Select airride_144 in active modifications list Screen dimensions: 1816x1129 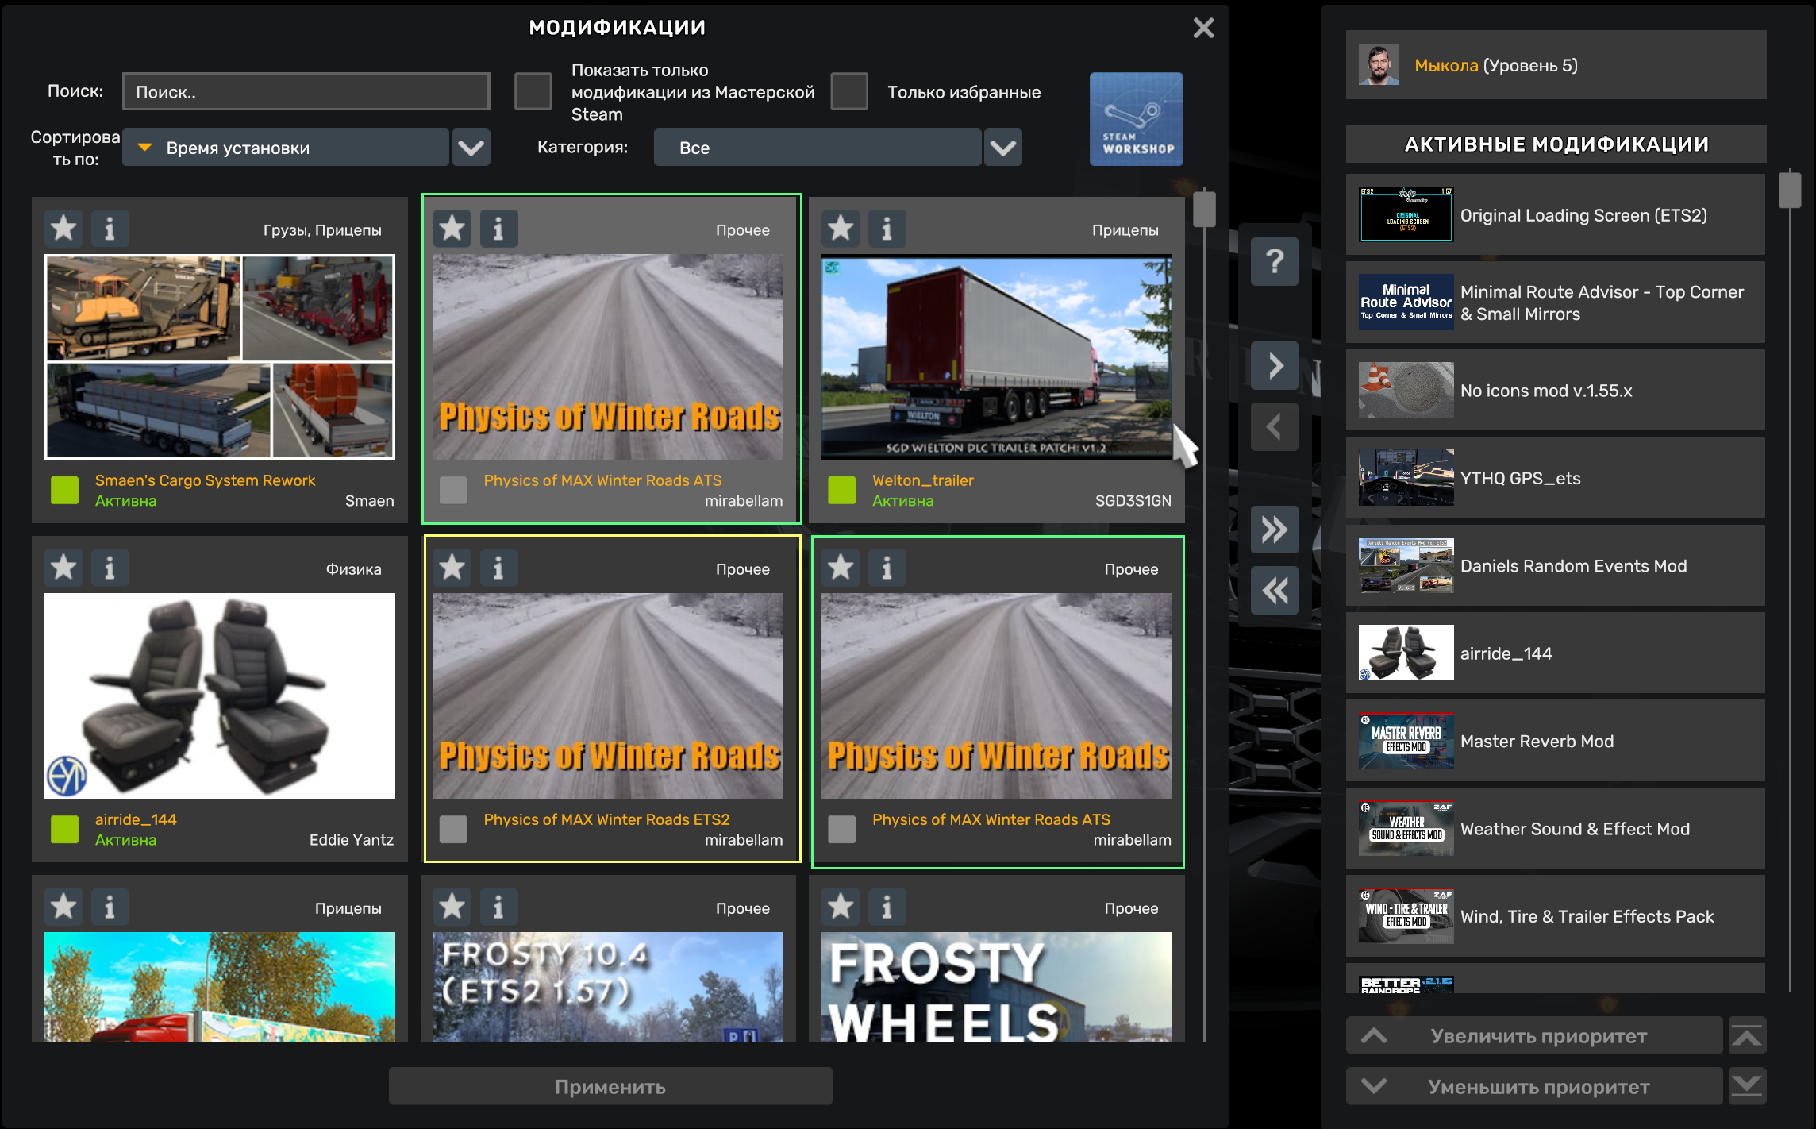tap(1556, 653)
